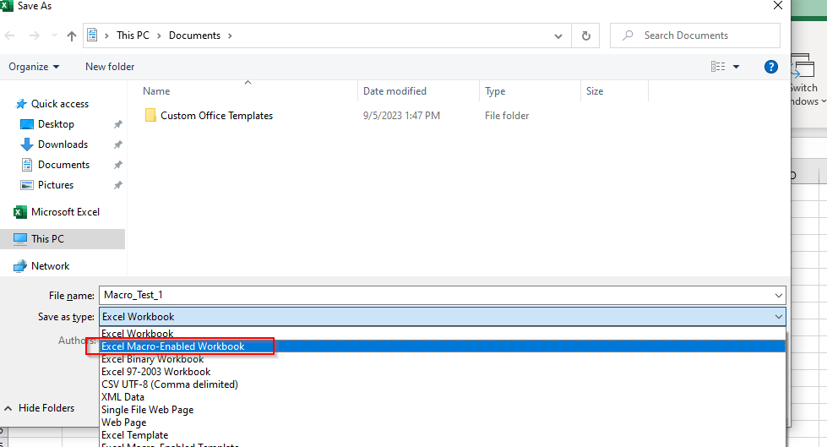Image resolution: width=827 pixels, height=447 pixels.
Task: Select This PC in navigation pane
Action: pos(47,239)
